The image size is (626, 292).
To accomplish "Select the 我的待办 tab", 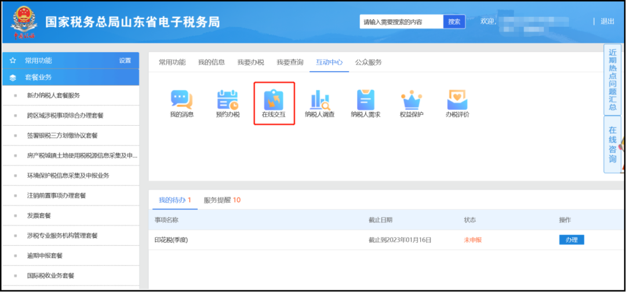I will [175, 200].
